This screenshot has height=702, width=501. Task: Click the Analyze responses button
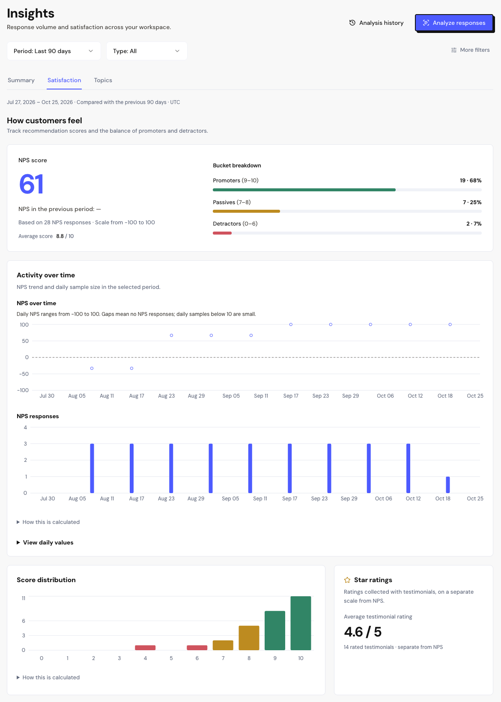454,23
